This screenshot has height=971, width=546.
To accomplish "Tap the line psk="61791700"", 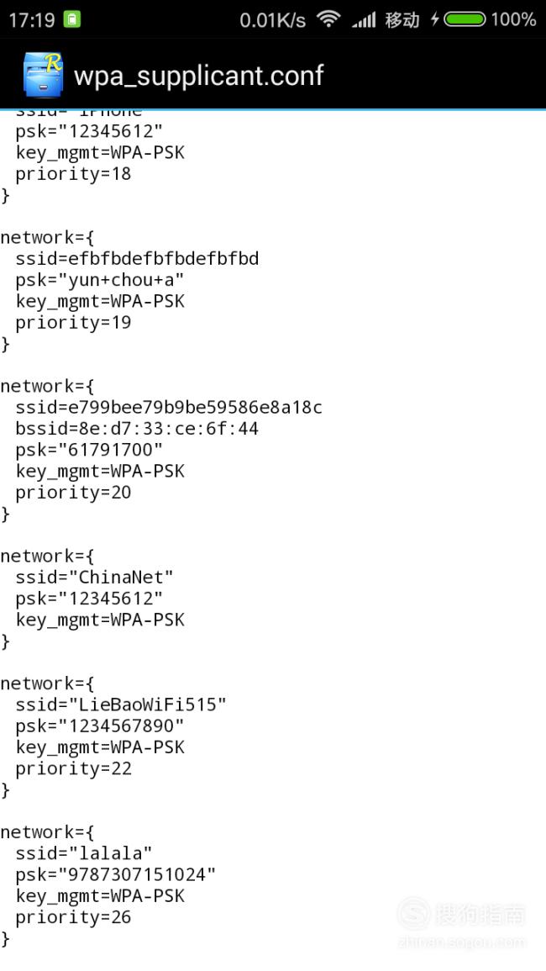I will 89,450.
